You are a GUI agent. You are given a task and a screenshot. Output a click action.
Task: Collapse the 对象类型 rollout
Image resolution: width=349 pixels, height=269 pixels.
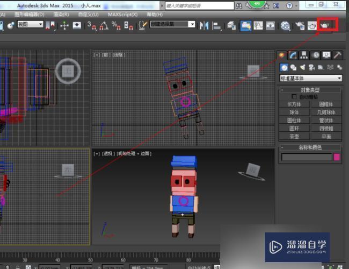coord(310,89)
